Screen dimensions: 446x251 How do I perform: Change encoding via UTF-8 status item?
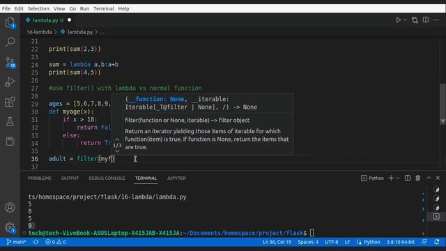332,242
